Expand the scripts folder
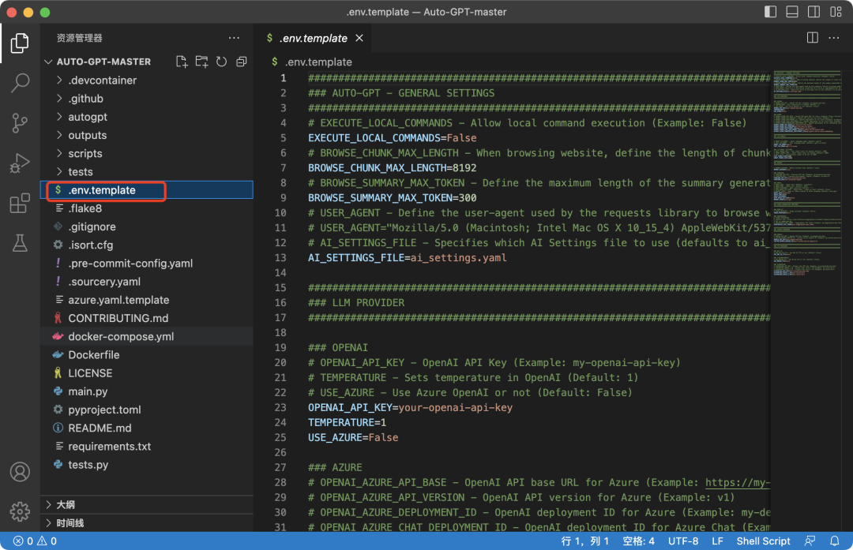Viewport: 853px width, 550px height. pos(147,153)
